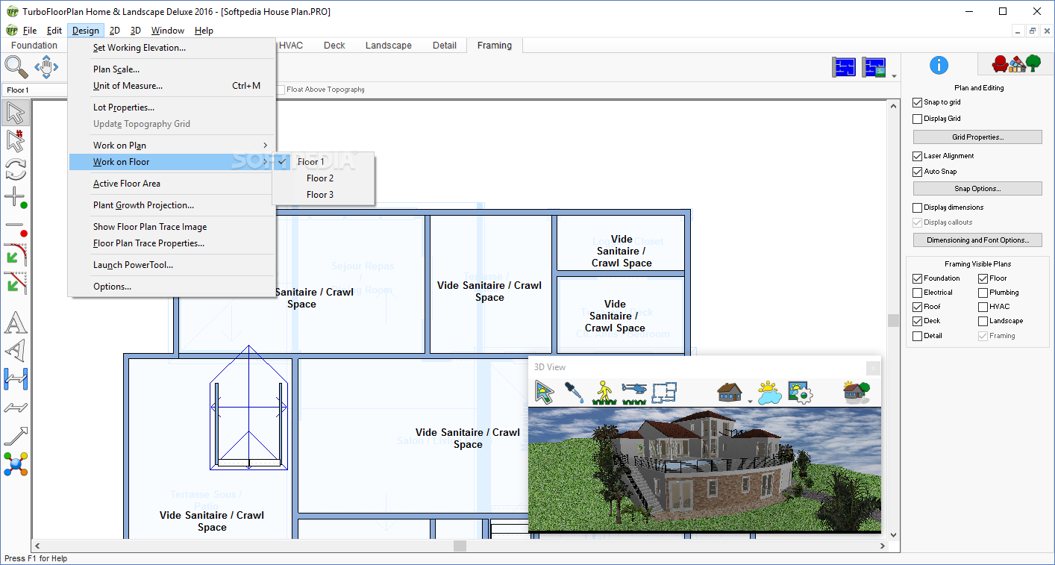
Task: Click the horizontal scrollbar thumb
Action: point(460,546)
